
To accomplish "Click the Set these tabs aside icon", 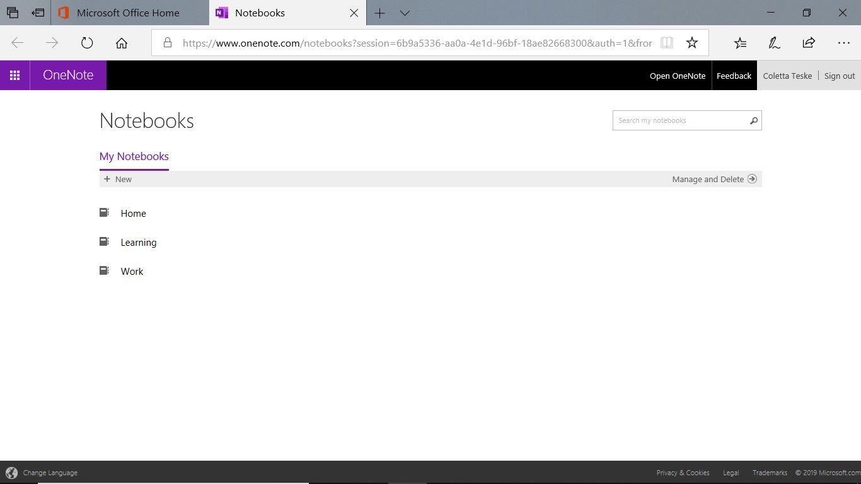I will tap(38, 13).
